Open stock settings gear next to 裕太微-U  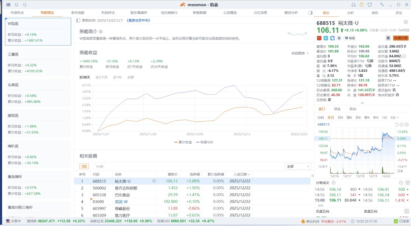tap(406, 22)
